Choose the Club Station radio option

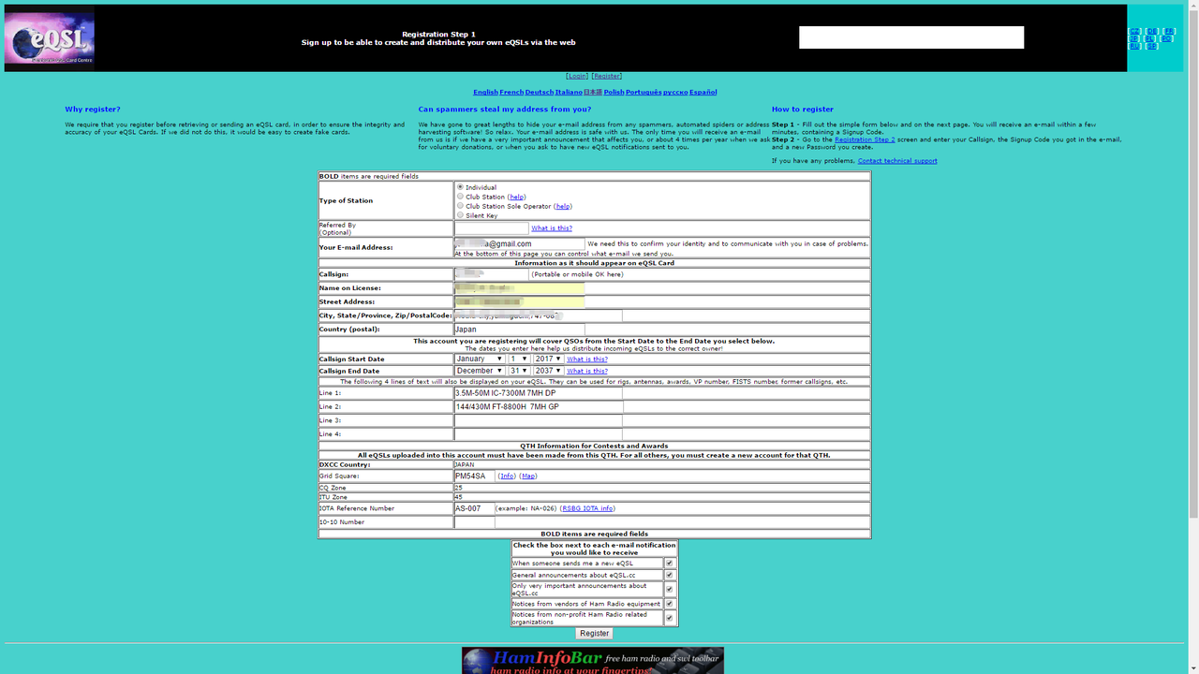tap(460, 197)
